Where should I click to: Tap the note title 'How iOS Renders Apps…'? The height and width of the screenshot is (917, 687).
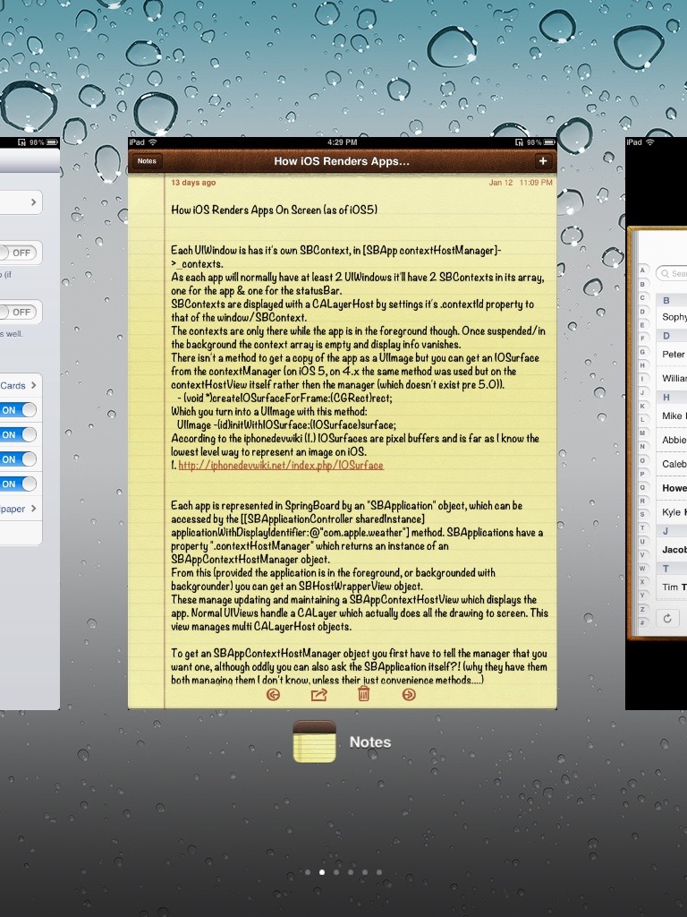coord(342,161)
